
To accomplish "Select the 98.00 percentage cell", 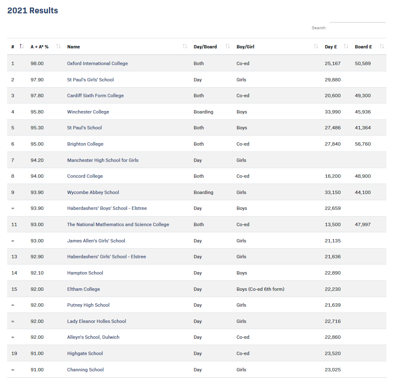I will 37,63.
